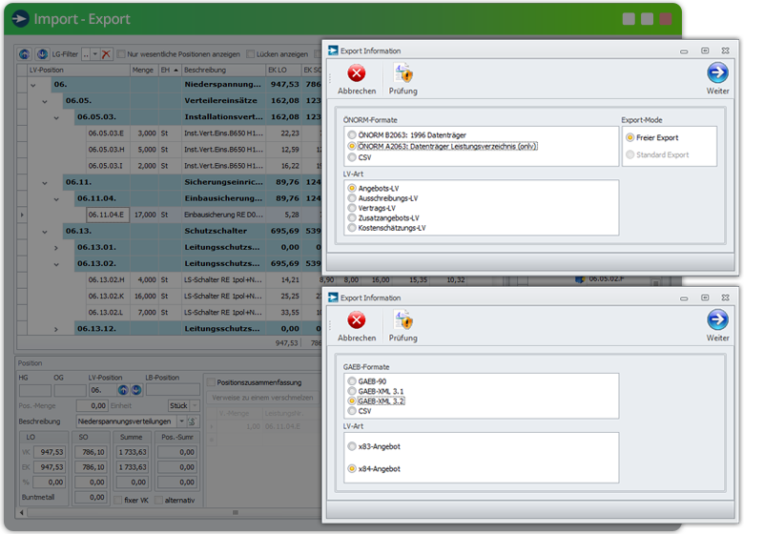The height and width of the screenshot is (534, 763).
Task: Toggle Nur wesentliche Positionen anzeigen checkbox
Action: [x=122, y=54]
